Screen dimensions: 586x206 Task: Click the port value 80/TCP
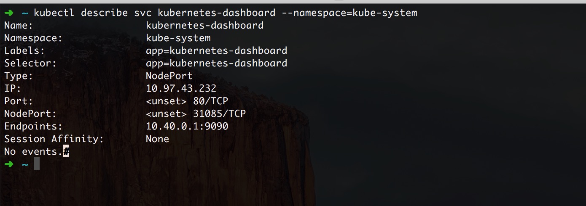click(211, 101)
